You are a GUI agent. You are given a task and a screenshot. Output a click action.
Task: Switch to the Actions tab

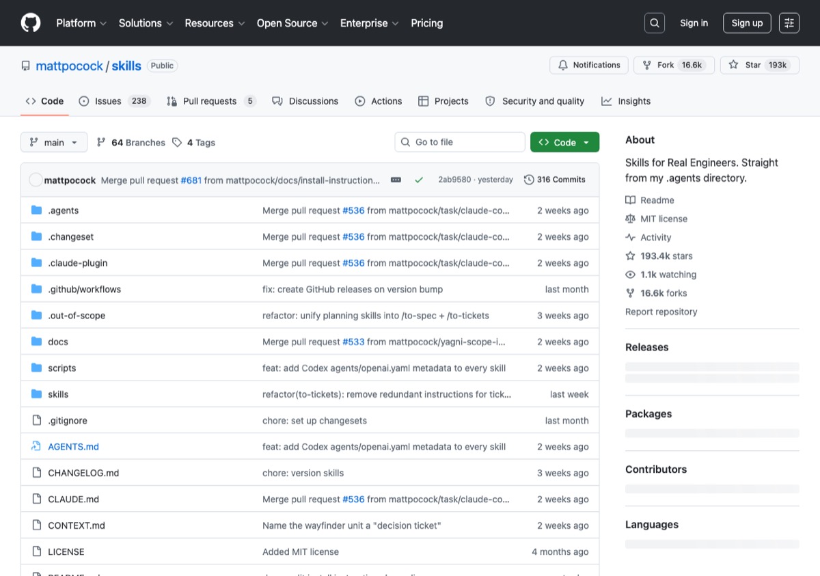point(379,101)
